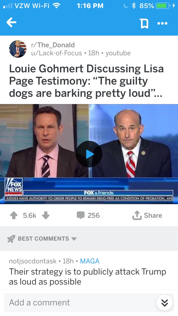Jump down using the double chevron button

(165, 302)
